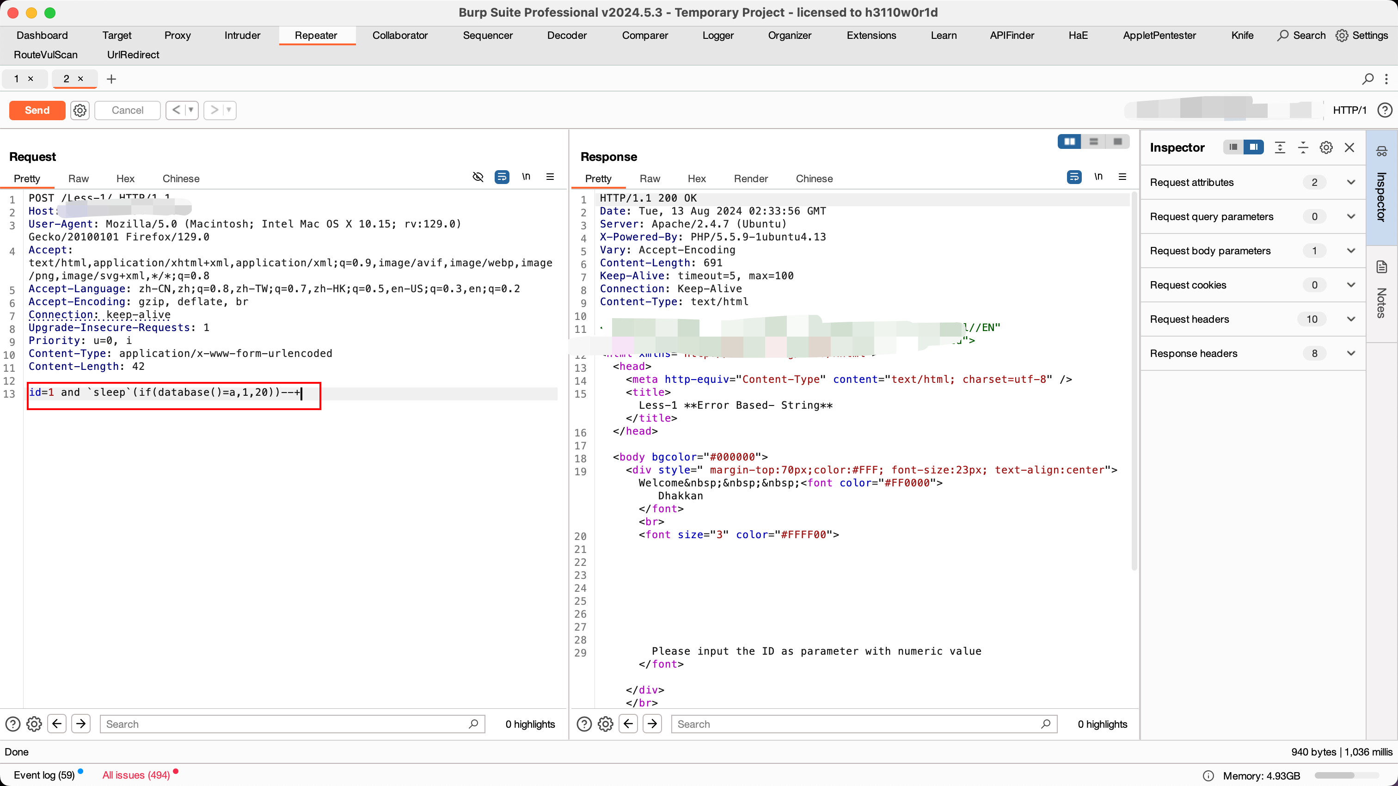This screenshot has height=786, width=1398.
Task: Toggle the \n newline display in Response
Action: pos(1098,177)
